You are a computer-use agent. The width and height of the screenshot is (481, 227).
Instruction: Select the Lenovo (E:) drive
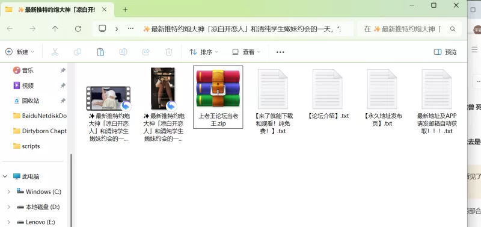[x=36, y=222]
